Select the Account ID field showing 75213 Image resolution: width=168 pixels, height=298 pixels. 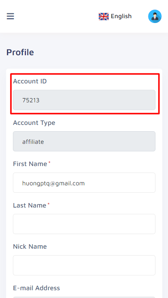pyautogui.click(x=84, y=100)
